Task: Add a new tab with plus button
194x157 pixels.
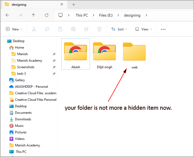Action: click(74, 4)
